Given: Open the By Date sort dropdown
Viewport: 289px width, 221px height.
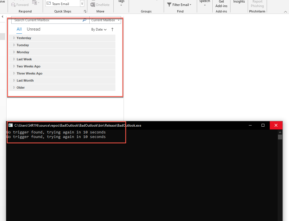Looking at the screenshot, I should [x=99, y=29].
